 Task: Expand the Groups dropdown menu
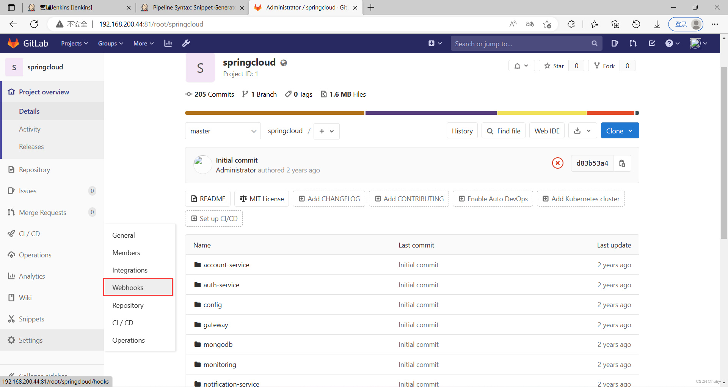111,43
